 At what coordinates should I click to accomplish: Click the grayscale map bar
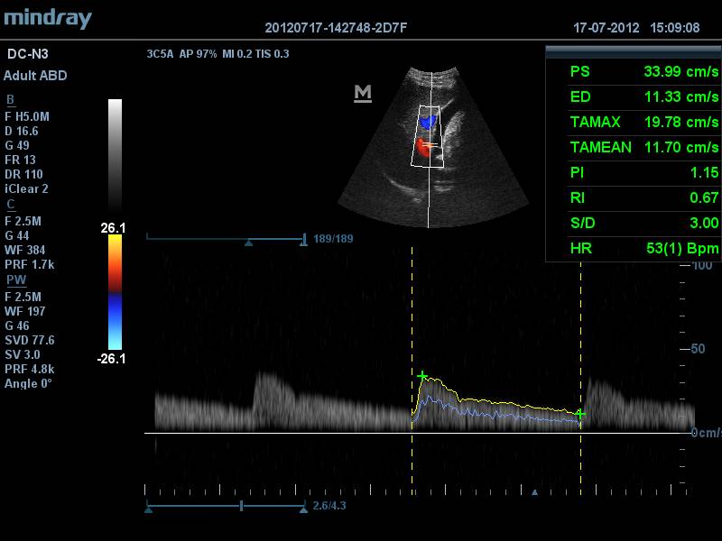click(115, 153)
